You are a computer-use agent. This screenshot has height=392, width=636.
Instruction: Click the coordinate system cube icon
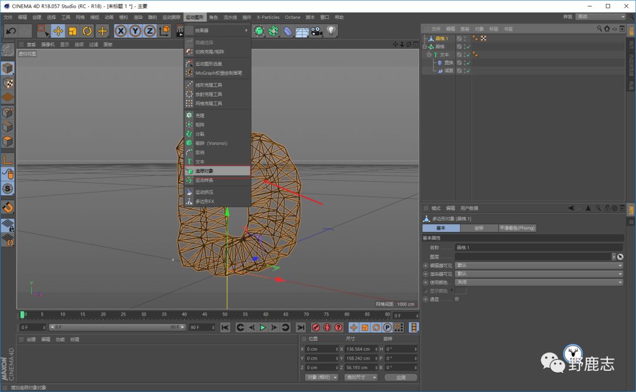(x=165, y=31)
